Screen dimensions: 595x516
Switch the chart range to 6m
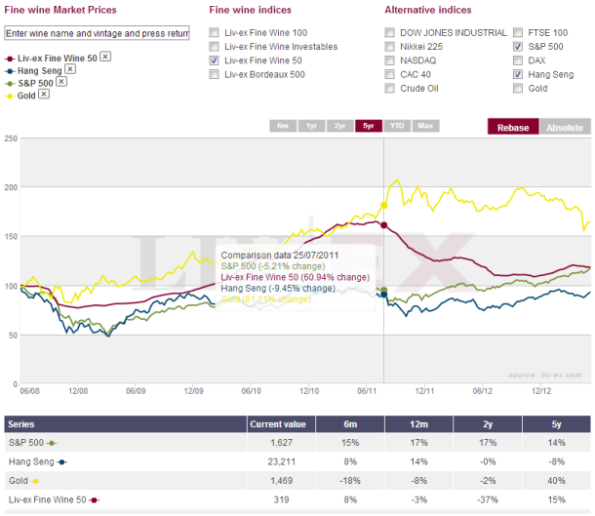(x=283, y=126)
